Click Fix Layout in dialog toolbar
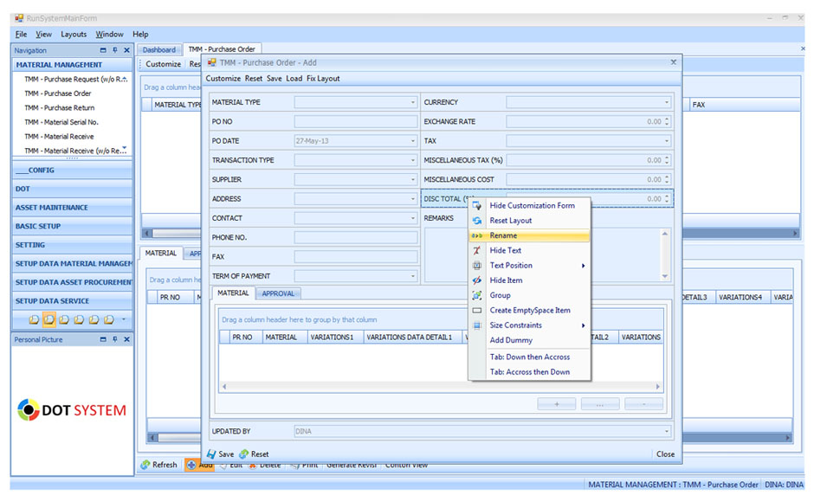This screenshot has width=814, height=502. (323, 79)
